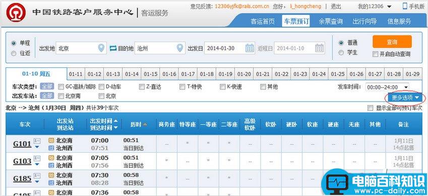
Task: Click 出发地 input field with 北京
Action: 81,48
